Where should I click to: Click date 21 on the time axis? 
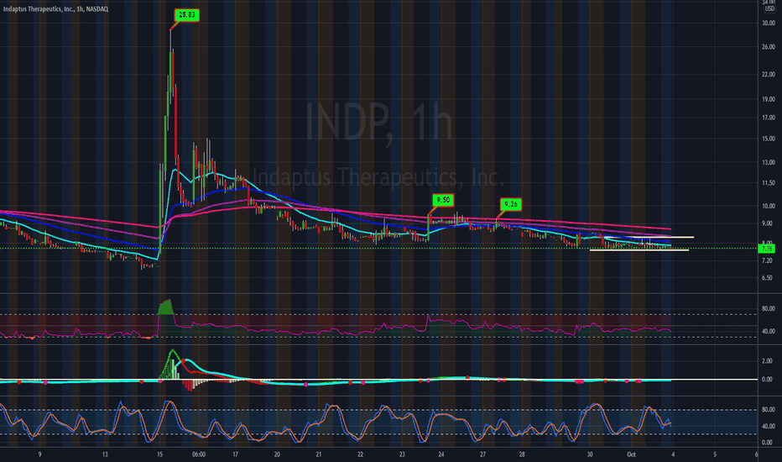click(318, 454)
